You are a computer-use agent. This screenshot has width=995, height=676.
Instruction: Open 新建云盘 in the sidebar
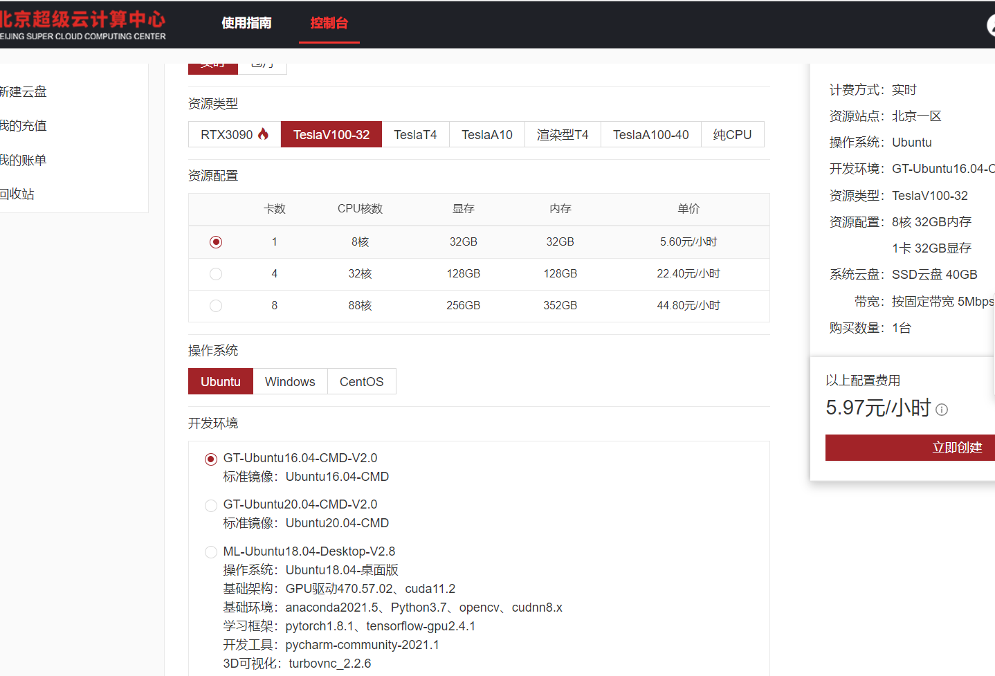pos(23,91)
